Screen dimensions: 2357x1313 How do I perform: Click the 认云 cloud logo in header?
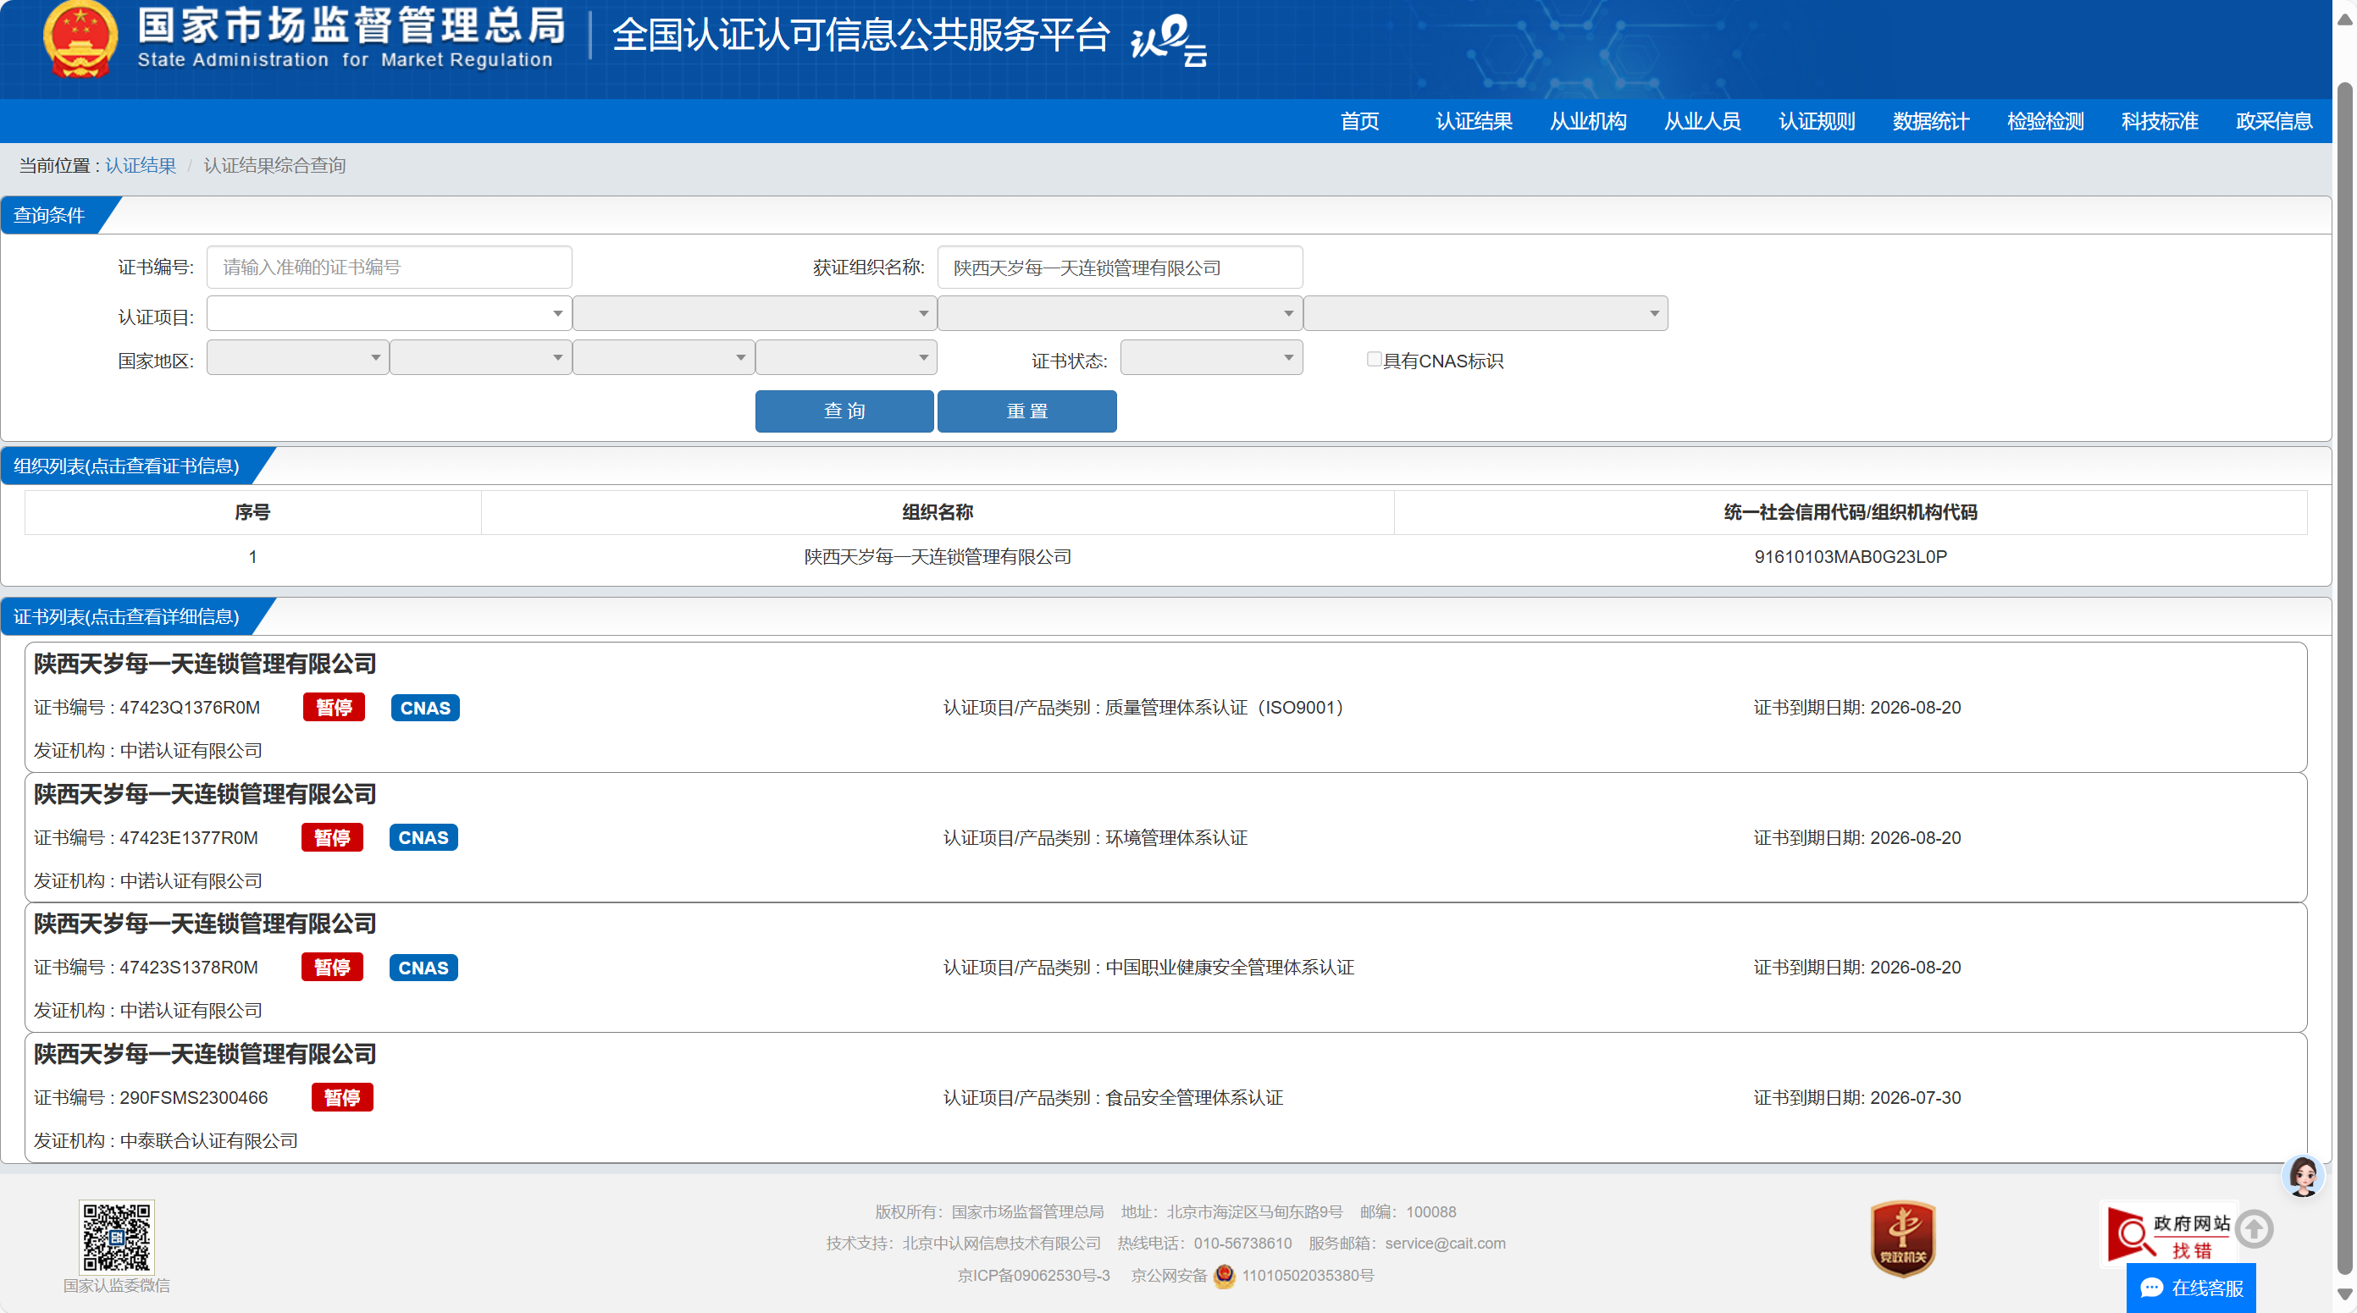coord(1169,42)
